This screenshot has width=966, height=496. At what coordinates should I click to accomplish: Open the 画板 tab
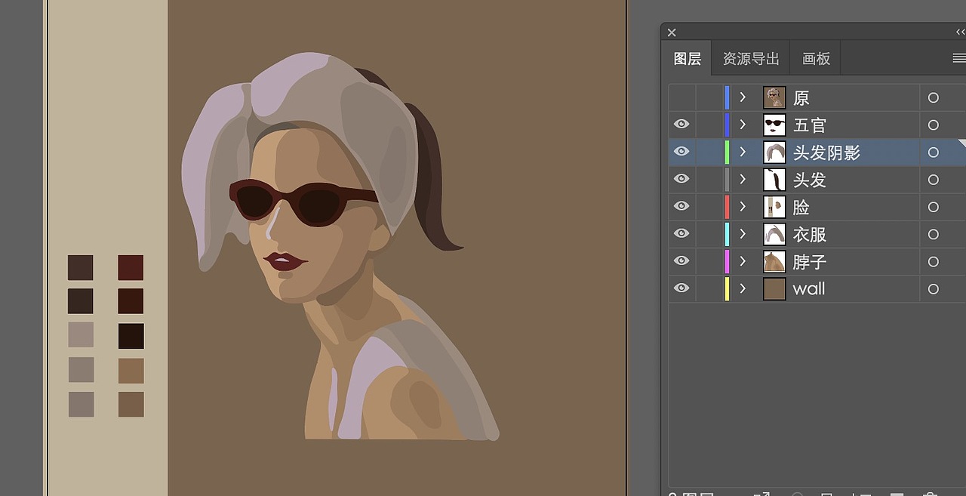(816, 59)
